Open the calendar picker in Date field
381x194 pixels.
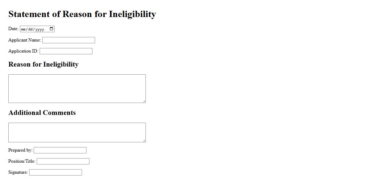(x=51, y=29)
